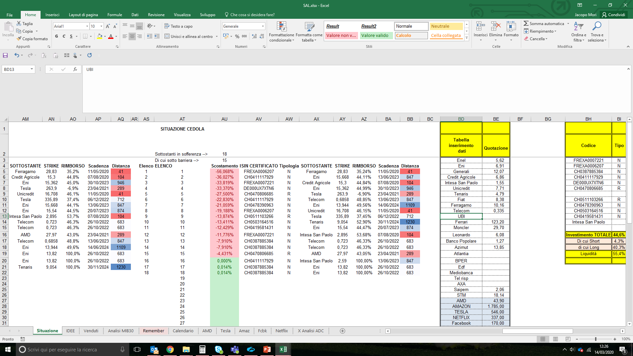
Task: Open the font color dropdown arrow
Action: click(x=116, y=36)
